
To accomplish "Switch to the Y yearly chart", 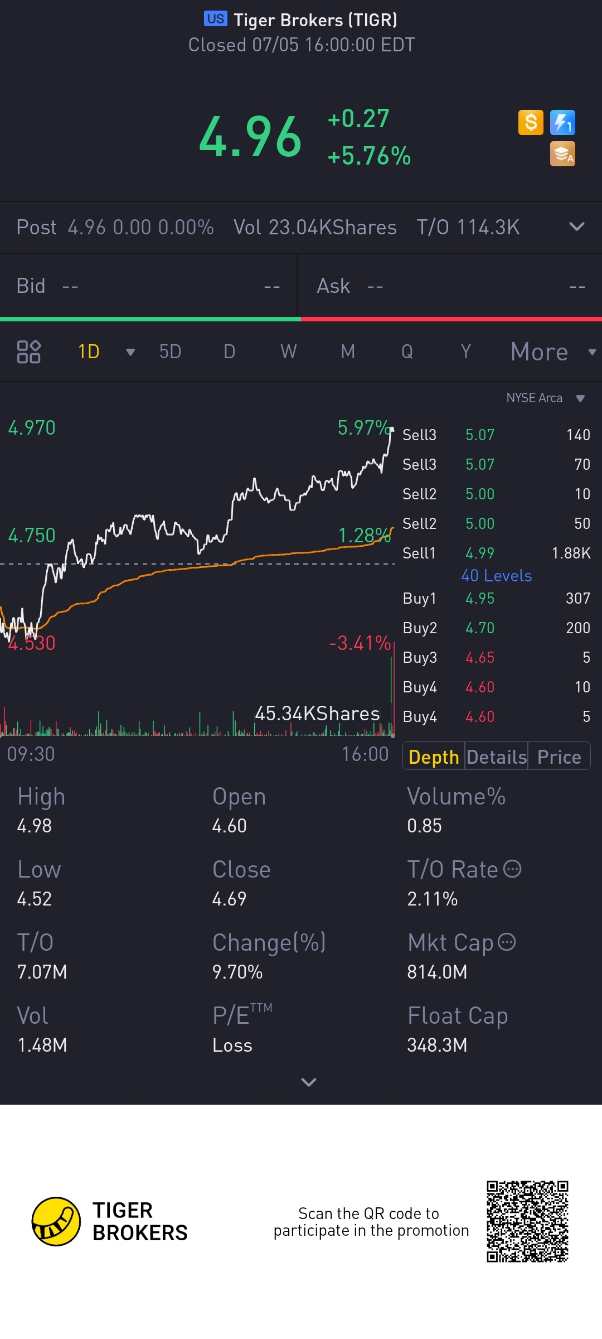I will pyautogui.click(x=466, y=351).
